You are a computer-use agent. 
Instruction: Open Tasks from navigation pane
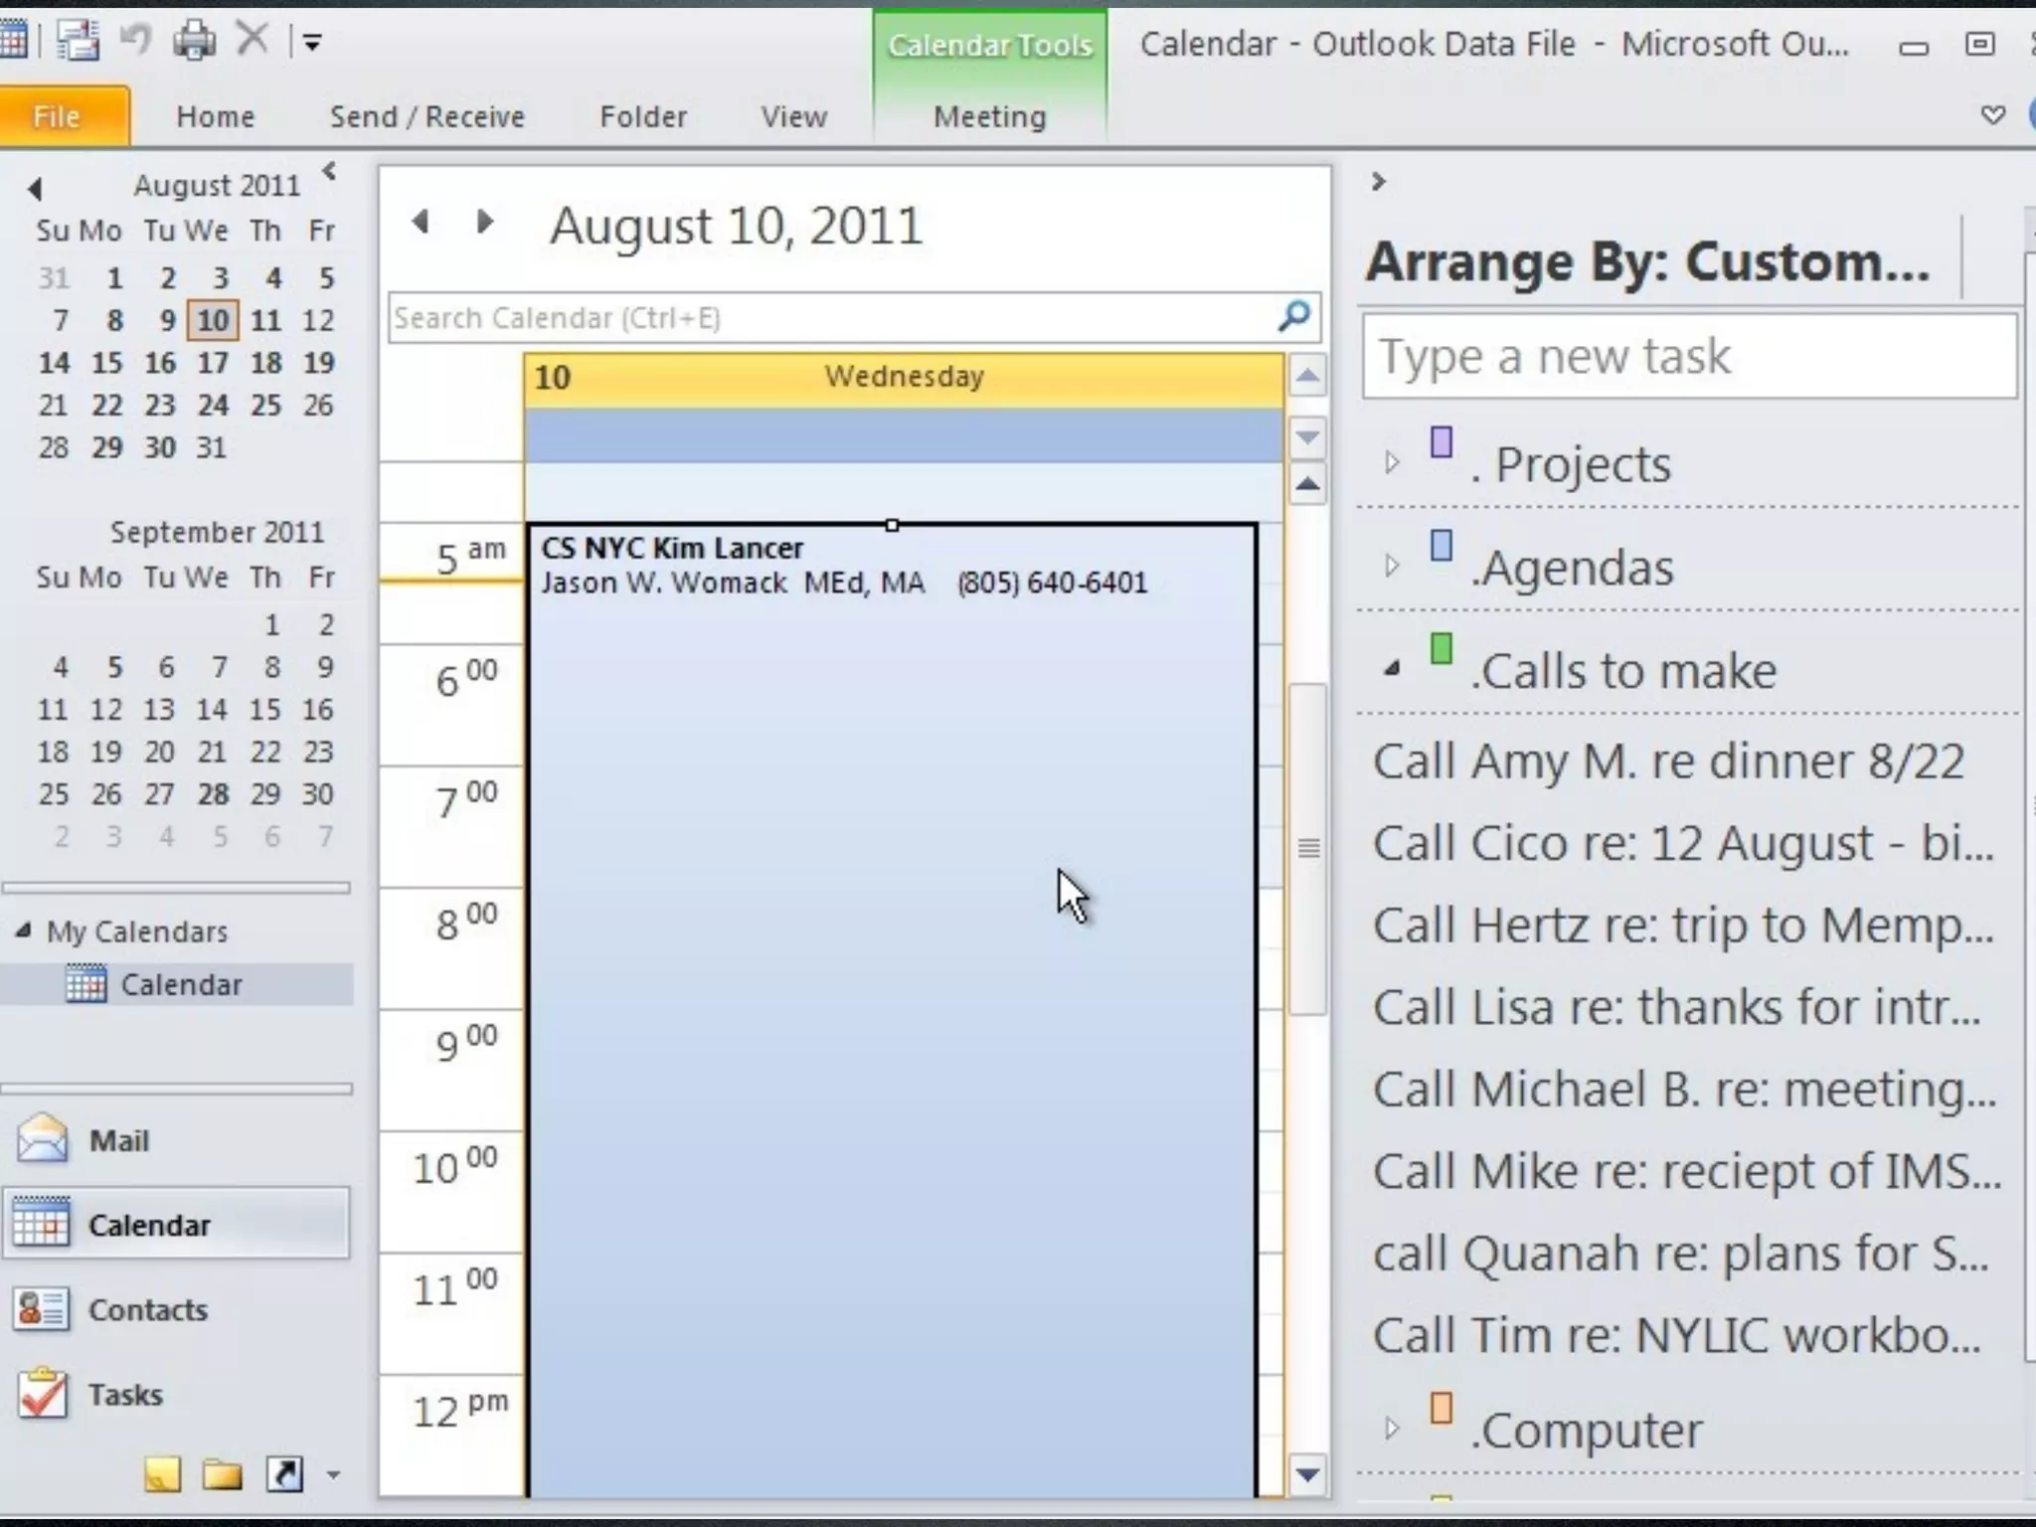(x=124, y=1394)
